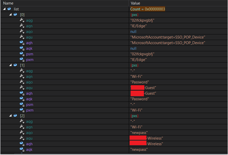
Task: Select the "IE/Edge" value on the pxm row
Action: [138, 60]
